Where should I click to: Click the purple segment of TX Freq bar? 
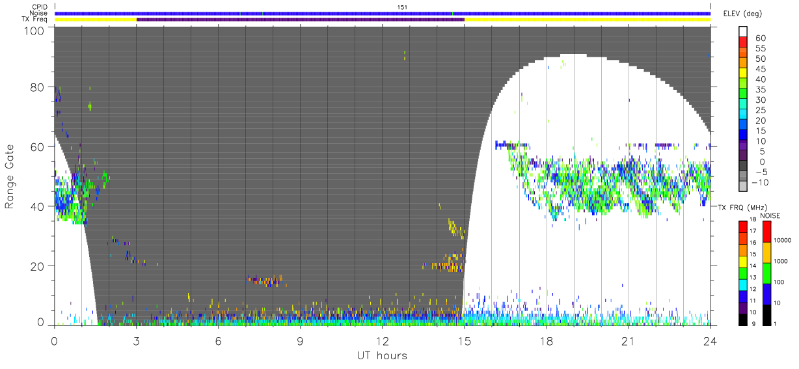pyautogui.click(x=301, y=20)
